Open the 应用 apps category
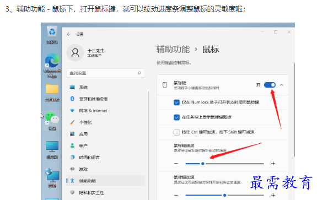 tap(105, 134)
